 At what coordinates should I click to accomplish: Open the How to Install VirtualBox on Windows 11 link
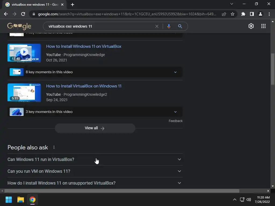point(84,86)
